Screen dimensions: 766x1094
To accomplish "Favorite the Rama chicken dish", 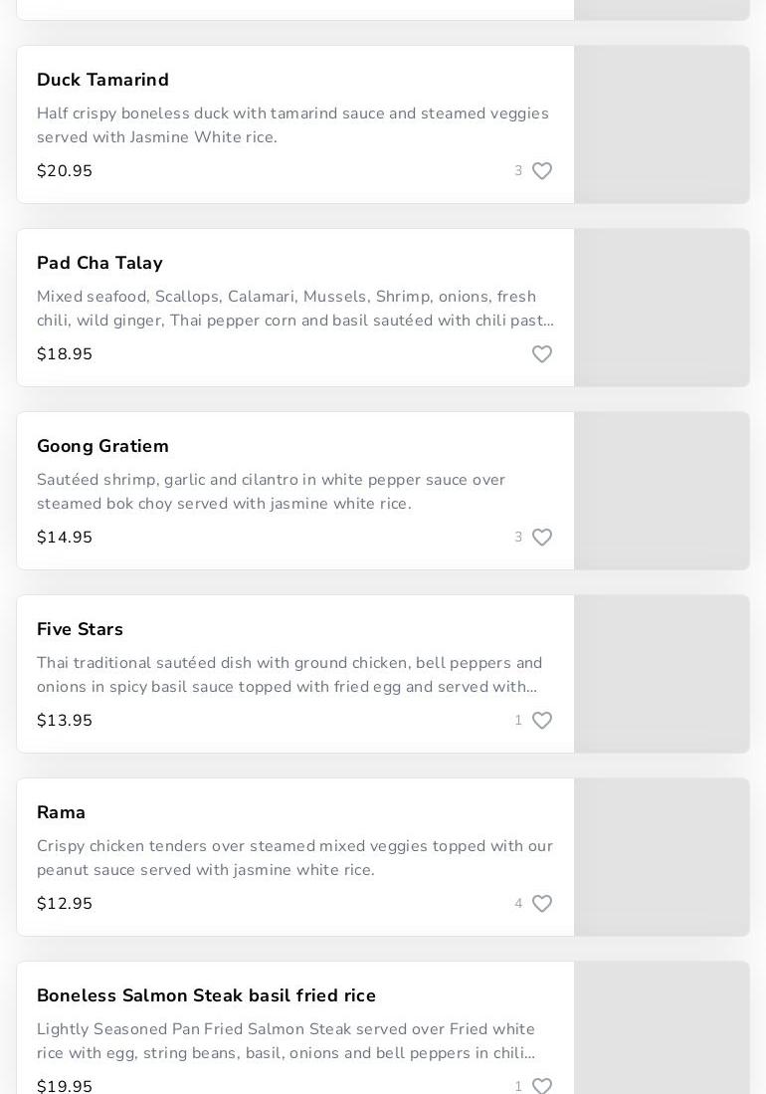I will (542, 904).
